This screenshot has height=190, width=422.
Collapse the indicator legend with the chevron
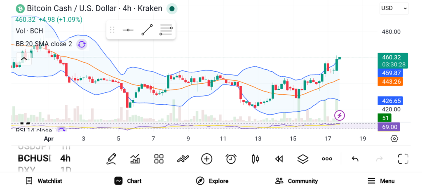tap(24, 59)
